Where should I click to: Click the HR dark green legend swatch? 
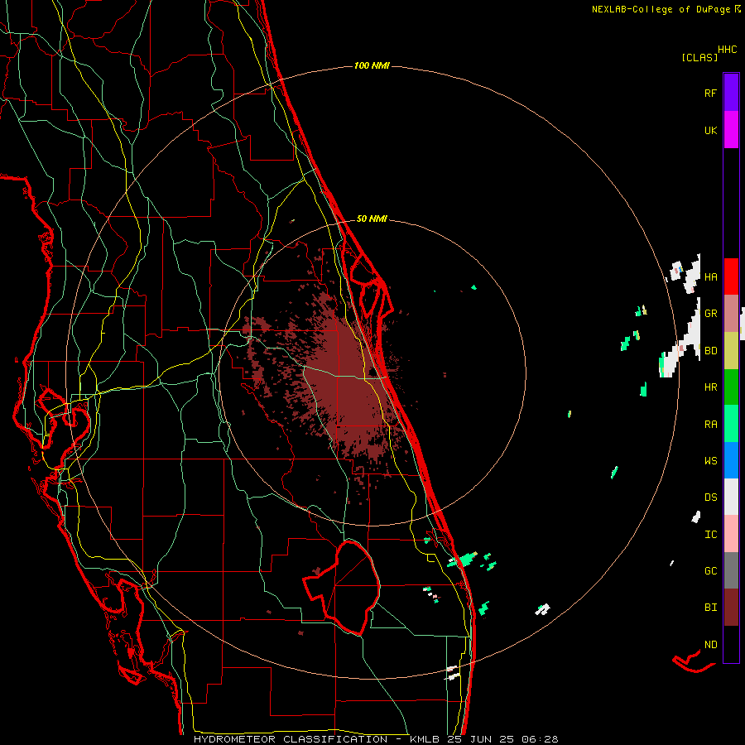(x=731, y=387)
